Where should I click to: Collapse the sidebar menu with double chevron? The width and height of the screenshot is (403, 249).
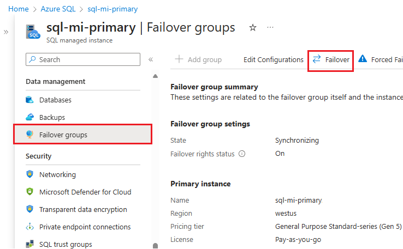[x=151, y=59]
